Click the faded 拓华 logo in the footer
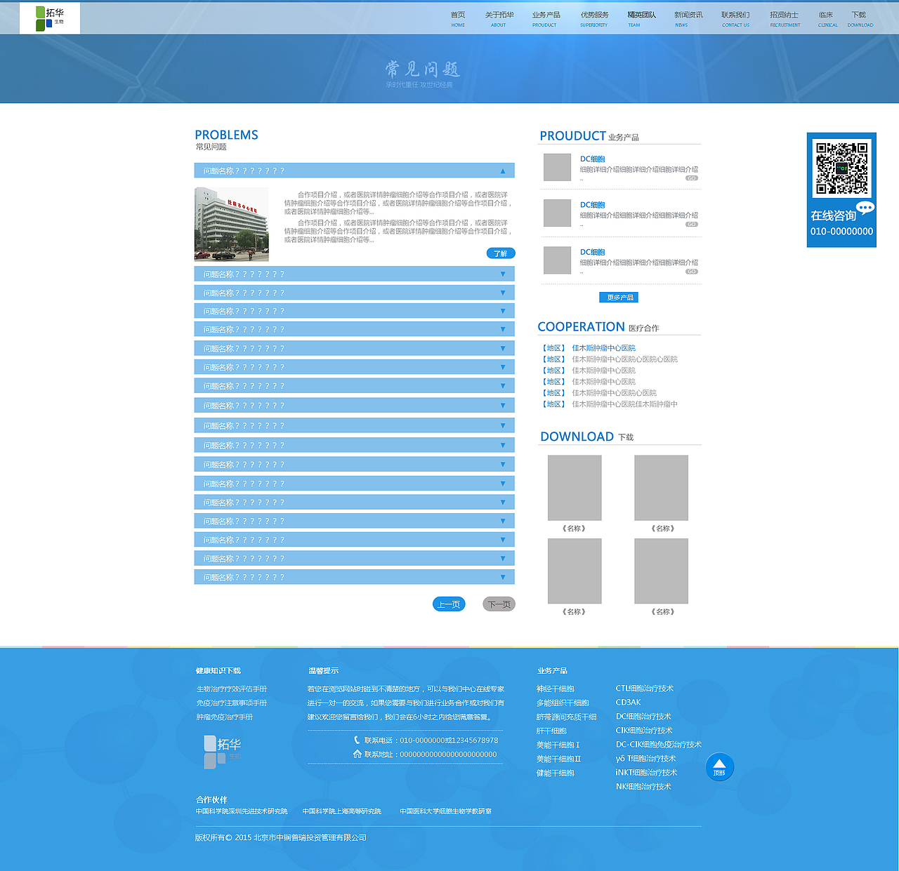 click(222, 752)
